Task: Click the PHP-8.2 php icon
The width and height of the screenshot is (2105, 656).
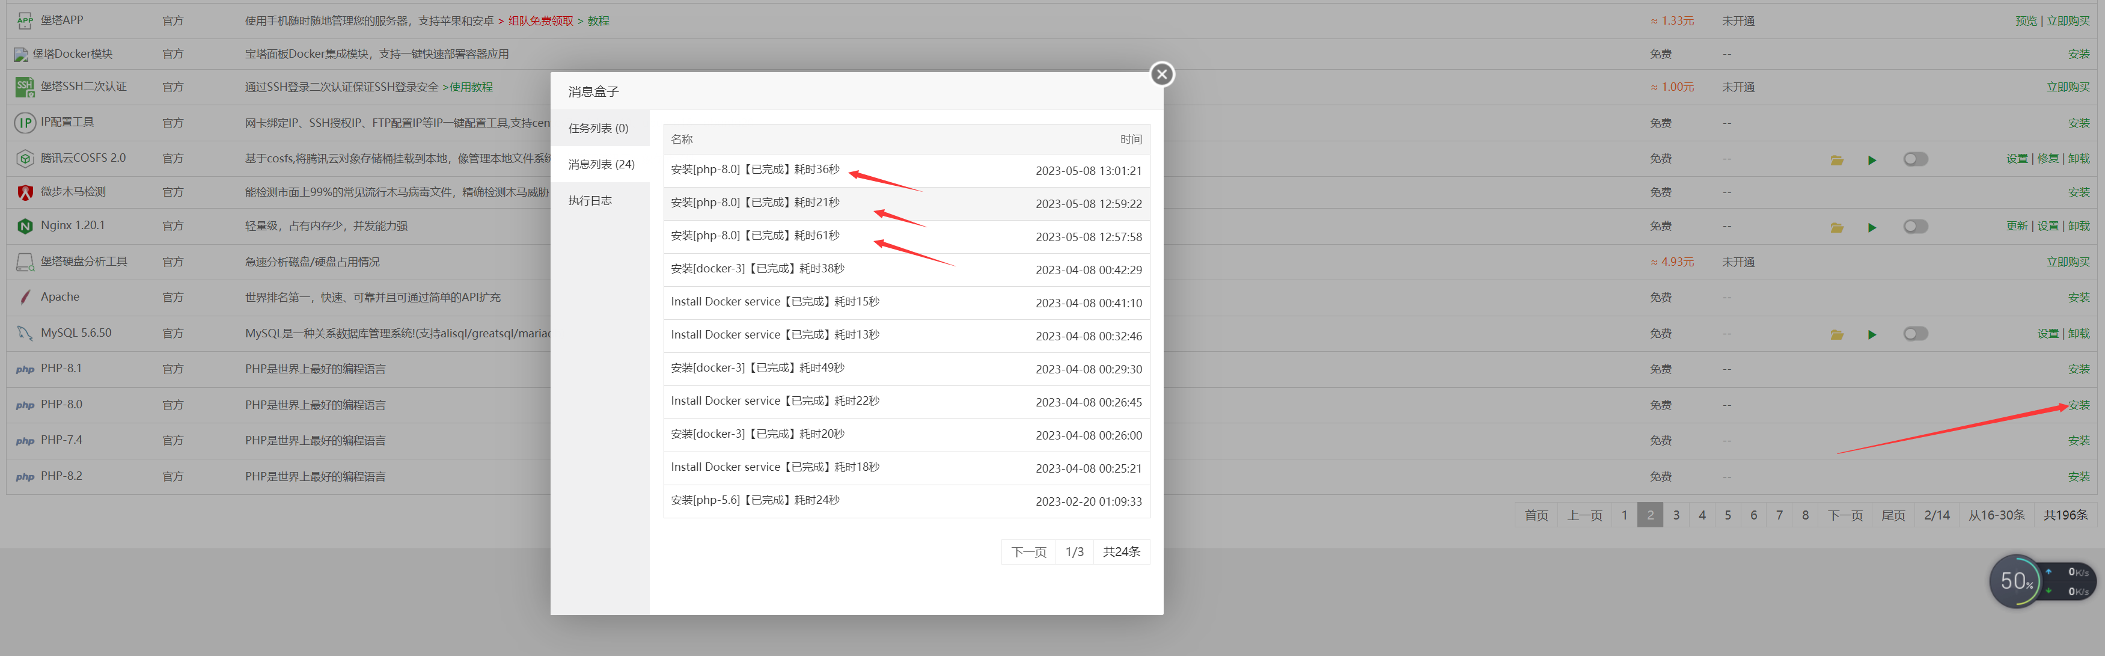Action: tap(25, 476)
